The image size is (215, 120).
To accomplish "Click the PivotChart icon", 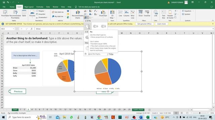I will pyautogui.click(x=103, y=14).
